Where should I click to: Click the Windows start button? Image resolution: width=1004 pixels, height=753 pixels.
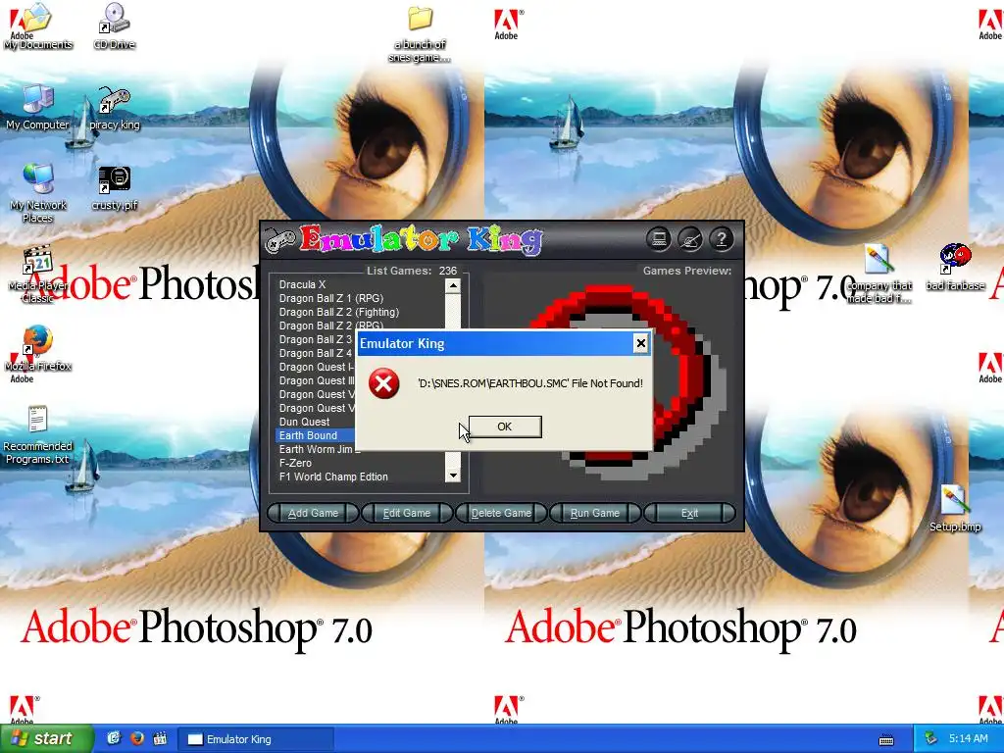46,739
